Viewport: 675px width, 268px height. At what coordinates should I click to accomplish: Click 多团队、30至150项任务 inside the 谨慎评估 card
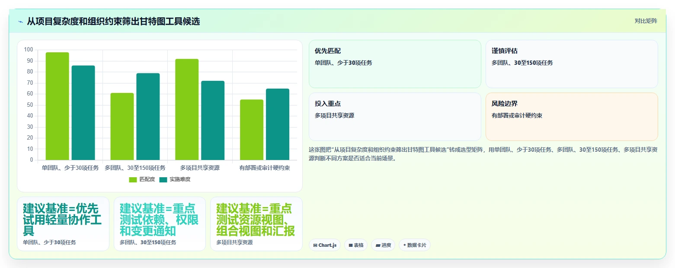[522, 63]
